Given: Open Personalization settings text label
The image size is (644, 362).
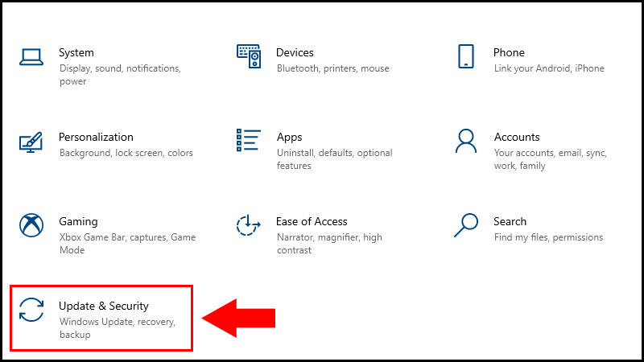Looking at the screenshot, I should 96,137.
